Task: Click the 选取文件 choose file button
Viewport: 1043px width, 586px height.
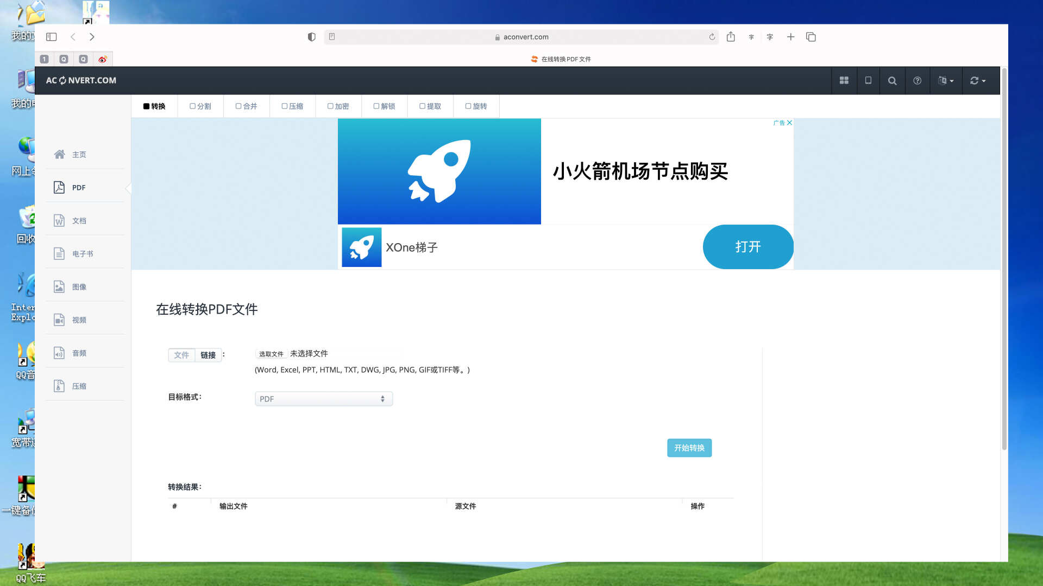Action: [x=271, y=354]
